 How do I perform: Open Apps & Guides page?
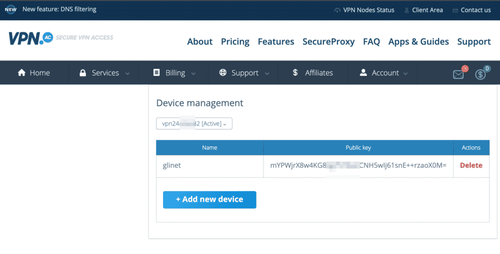pos(419,42)
